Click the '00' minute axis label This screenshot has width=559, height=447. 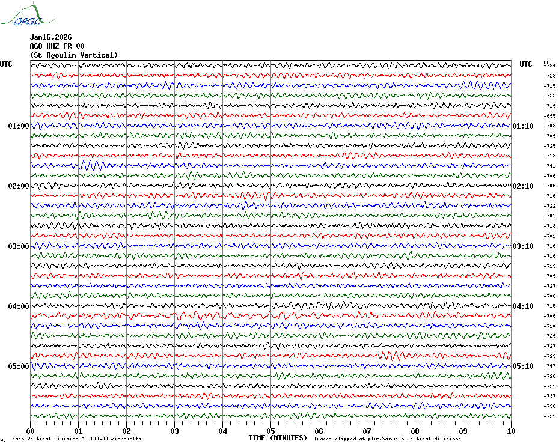pyautogui.click(x=31, y=431)
